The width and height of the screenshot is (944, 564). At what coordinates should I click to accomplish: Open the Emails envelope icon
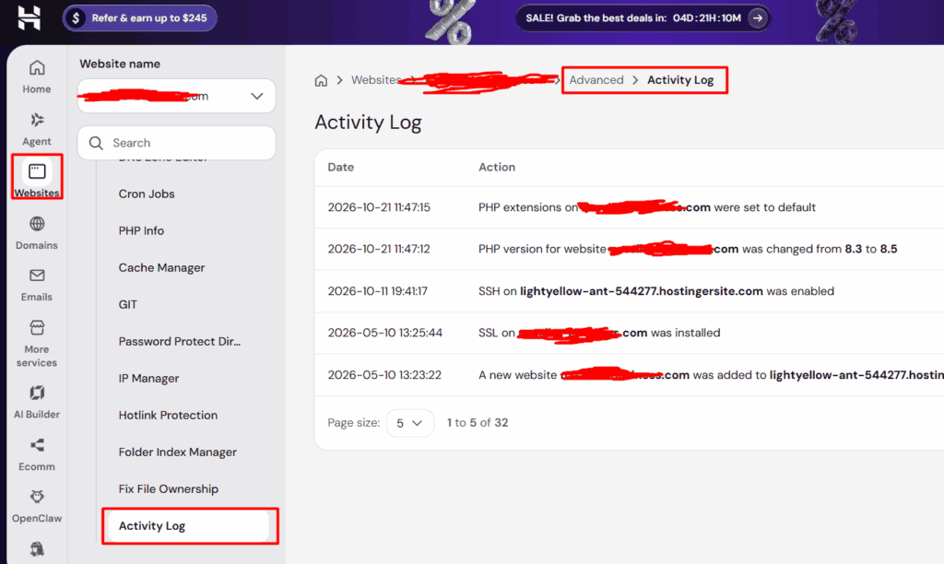[x=37, y=276]
